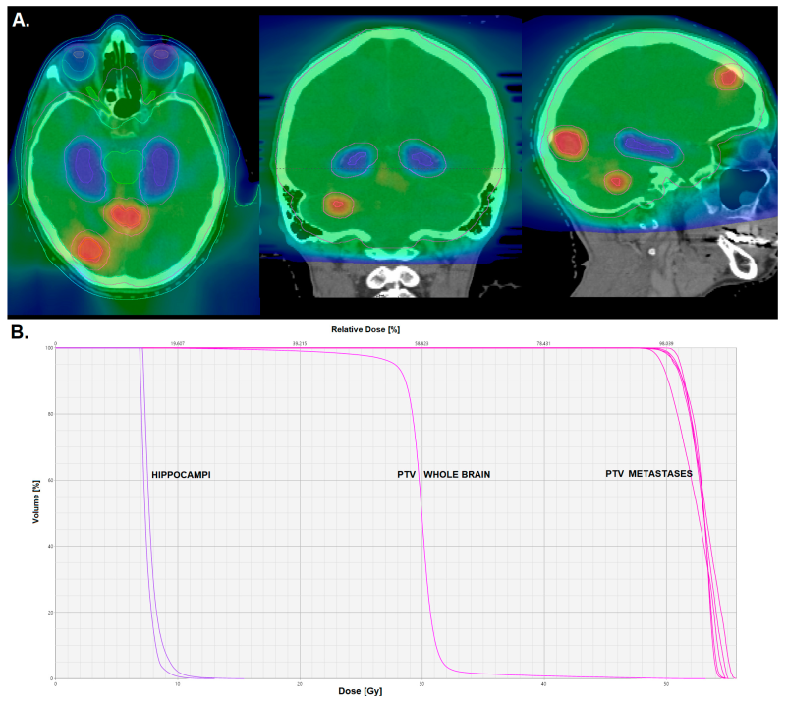
Task: Click the PTV WHOLE BRAIN curve label
Action: [446, 473]
